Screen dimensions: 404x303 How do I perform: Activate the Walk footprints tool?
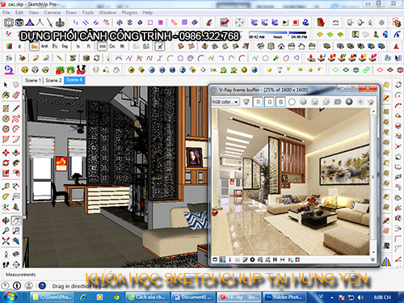(x=6, y=264)
